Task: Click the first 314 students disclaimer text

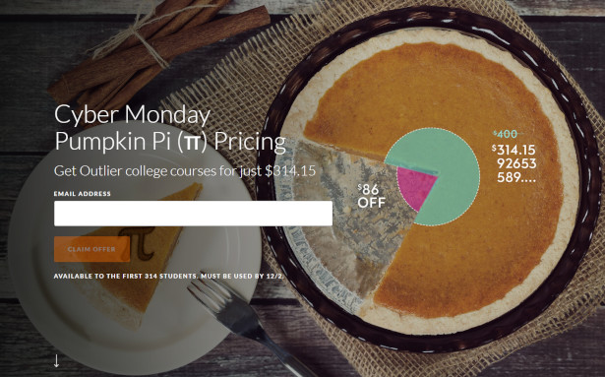Action: pos(168,277)
